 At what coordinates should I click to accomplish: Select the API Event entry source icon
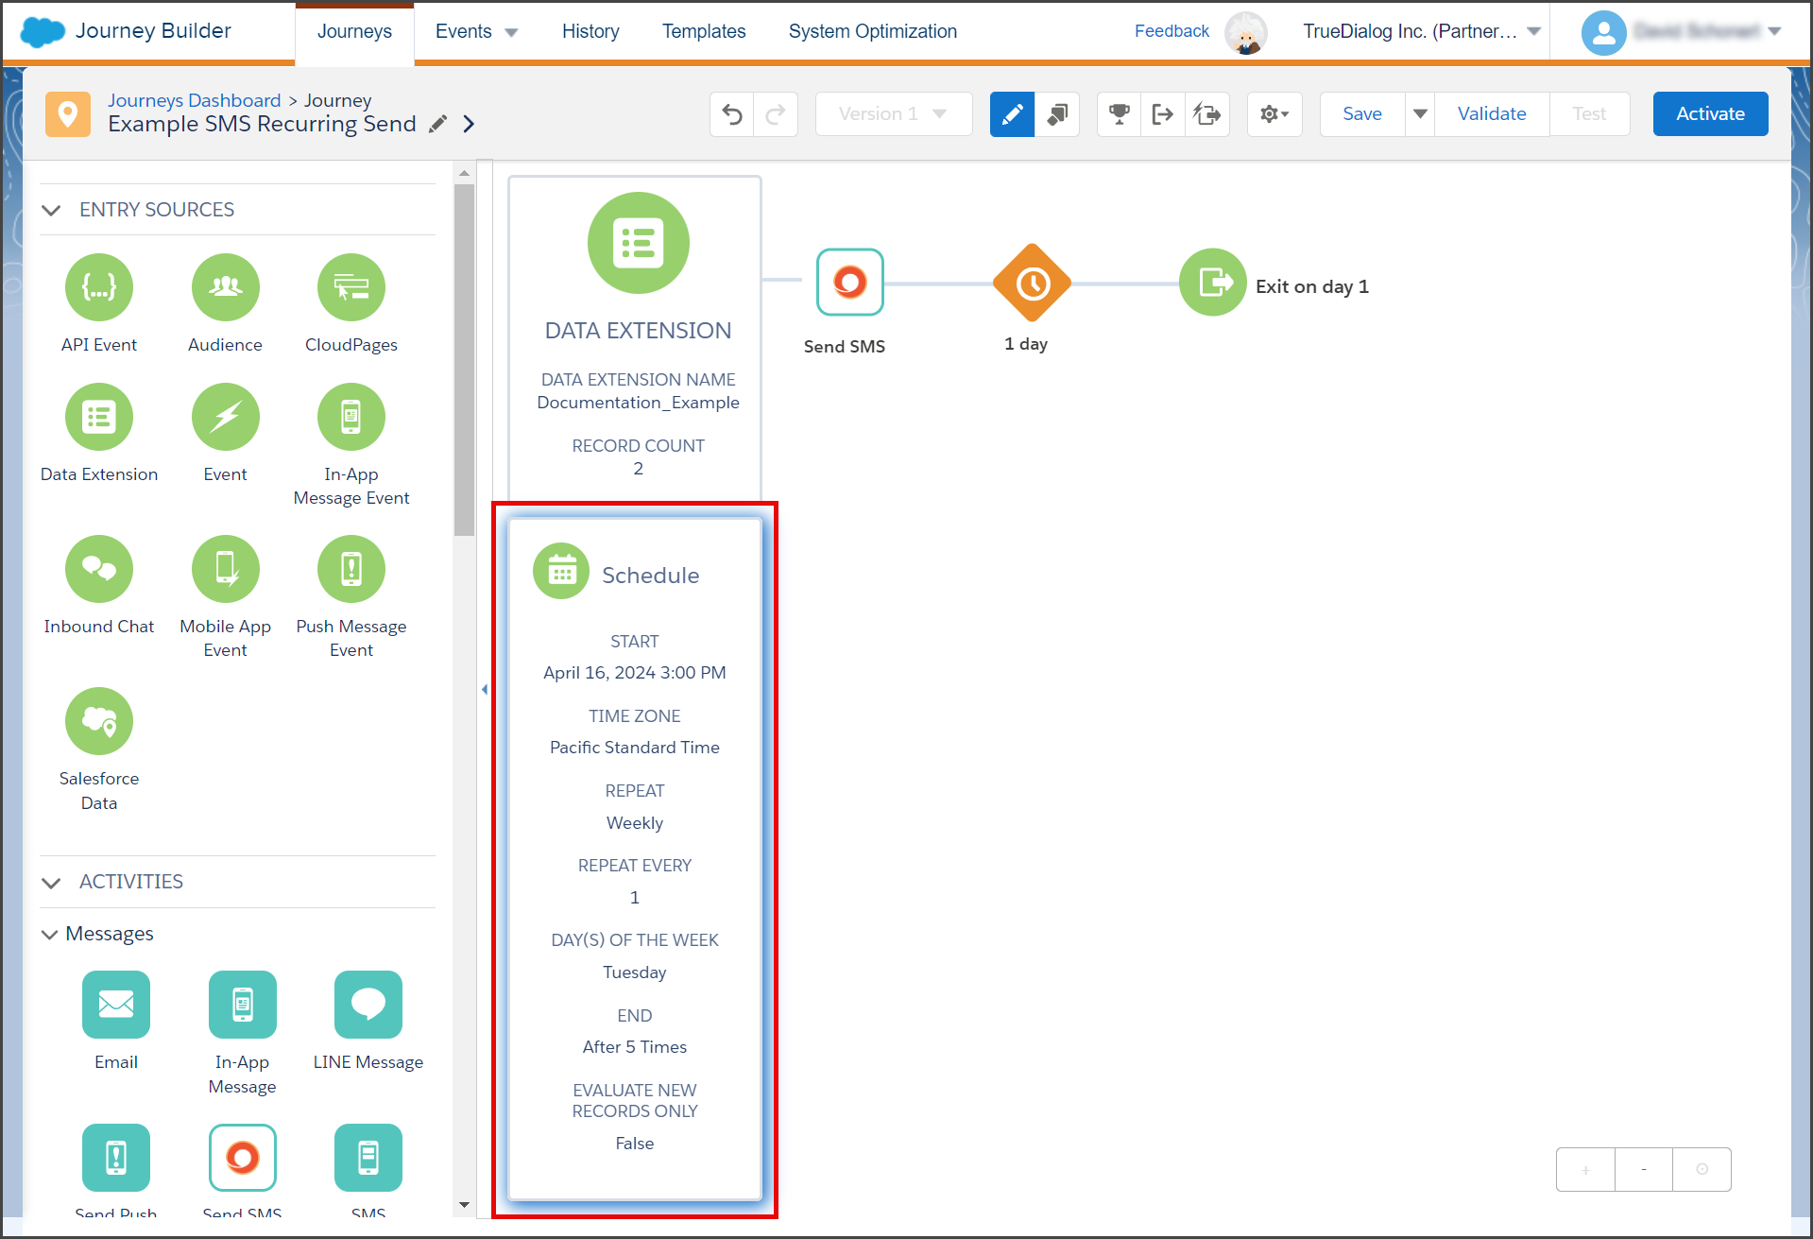pyautogui.click(x=99, y=287)
